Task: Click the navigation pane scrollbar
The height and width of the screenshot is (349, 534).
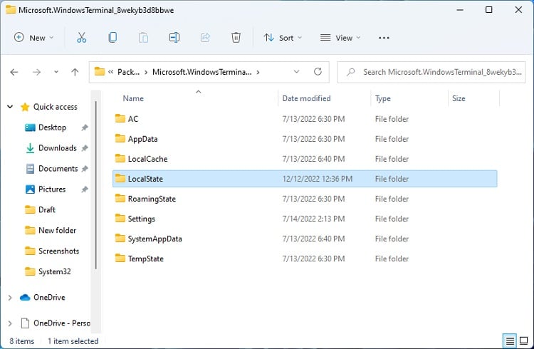Action: click(96, 185)
